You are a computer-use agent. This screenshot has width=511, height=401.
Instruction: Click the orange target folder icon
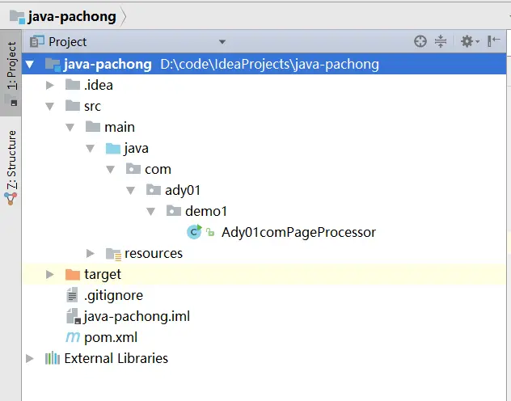point(72,274)
